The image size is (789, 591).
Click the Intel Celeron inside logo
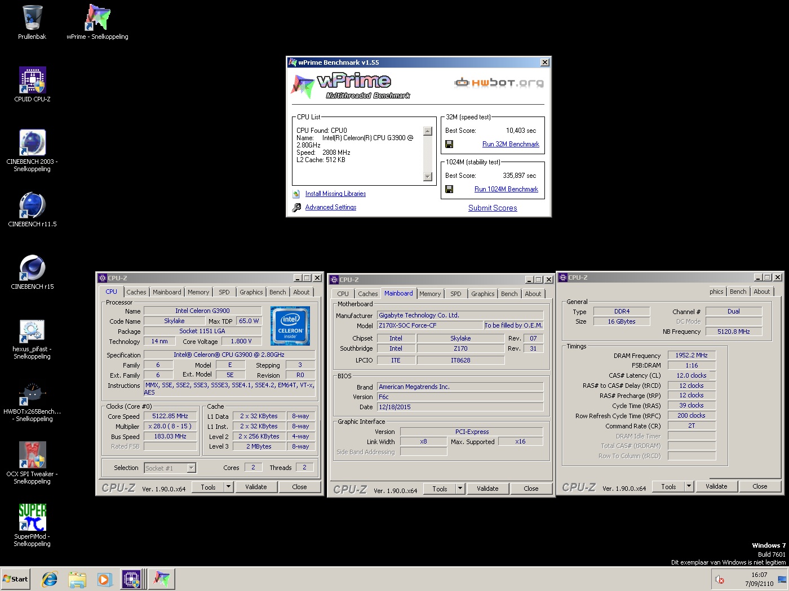290,325
